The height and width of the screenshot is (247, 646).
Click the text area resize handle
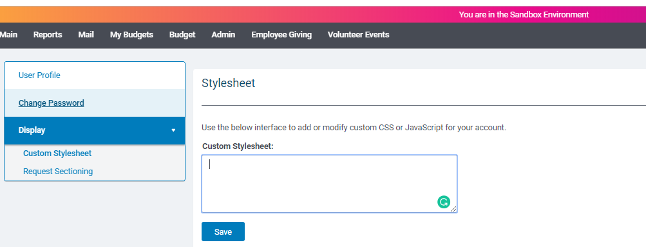pyautogui.click(x=453, y=209)
